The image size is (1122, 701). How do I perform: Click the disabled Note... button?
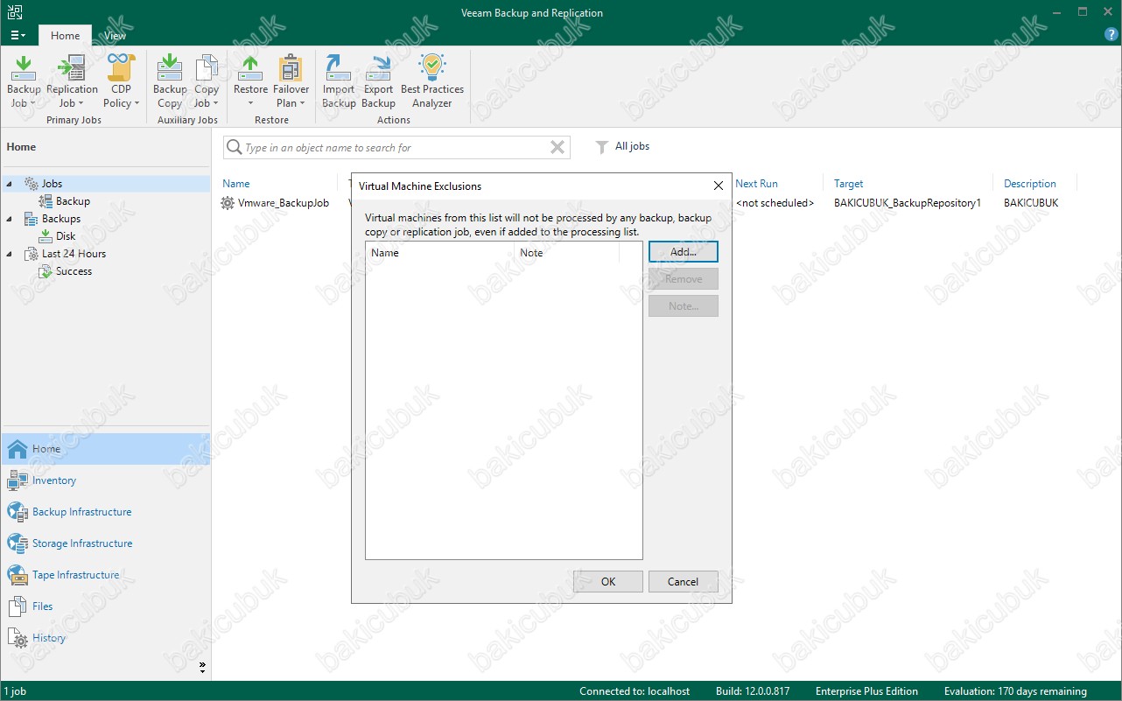tap(684, 306)
